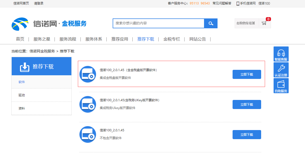Download 信诺100 不包含开票软件 via 立即下载
The height and width of the screenshot is (156, 305).
point(247,135)
